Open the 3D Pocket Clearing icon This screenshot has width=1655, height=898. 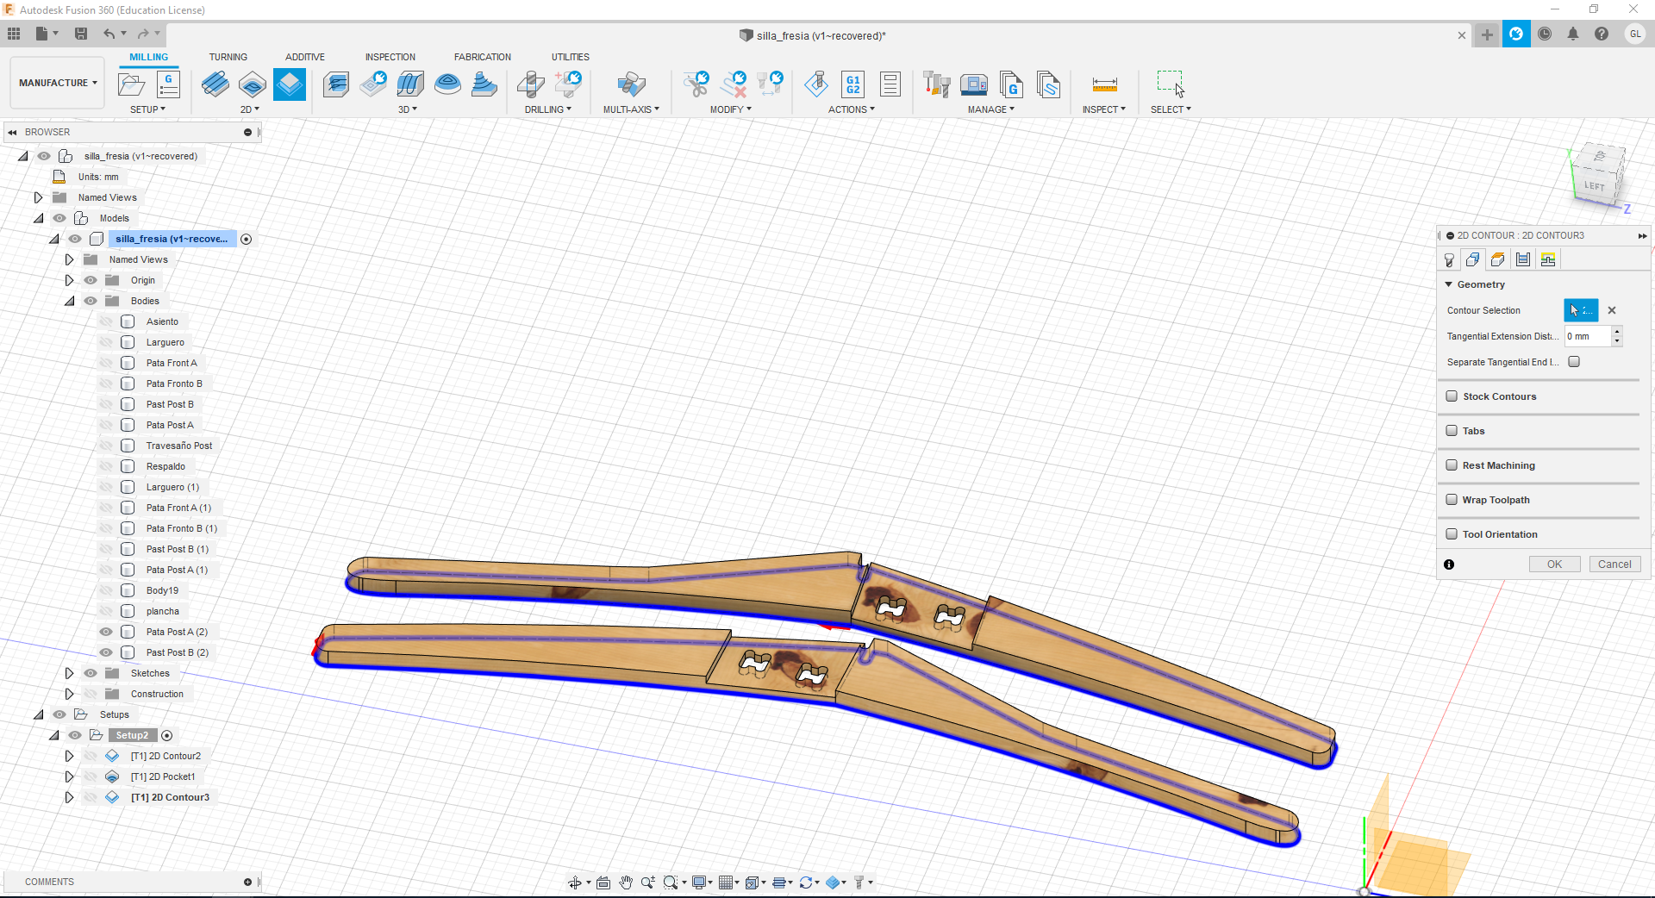pos(373,84)
